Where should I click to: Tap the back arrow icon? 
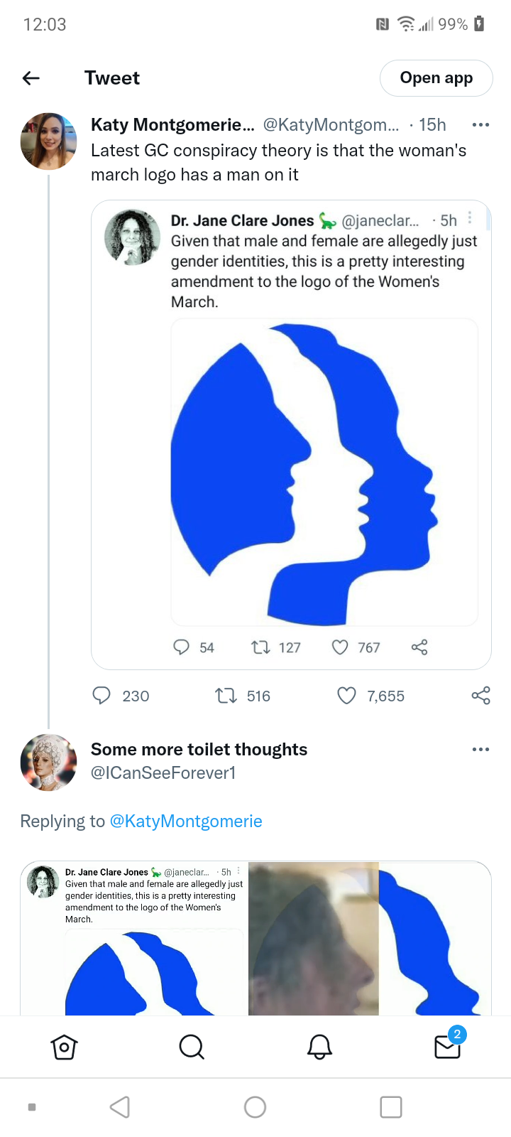pos(31,78)
